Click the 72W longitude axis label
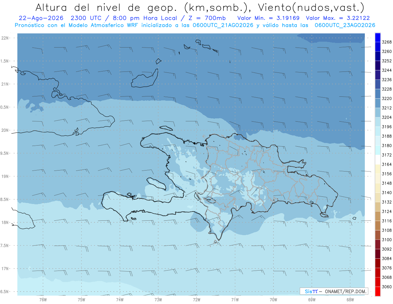Screen dimensions: 393x304 tap(196, 299)
